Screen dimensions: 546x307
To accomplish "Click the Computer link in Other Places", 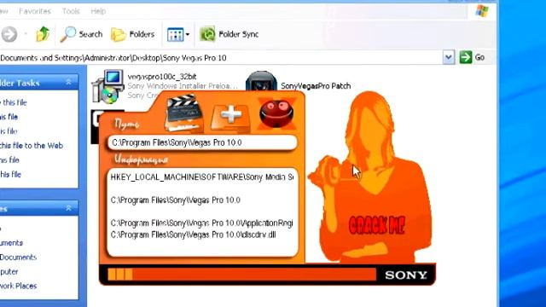I will pos(9,271).
